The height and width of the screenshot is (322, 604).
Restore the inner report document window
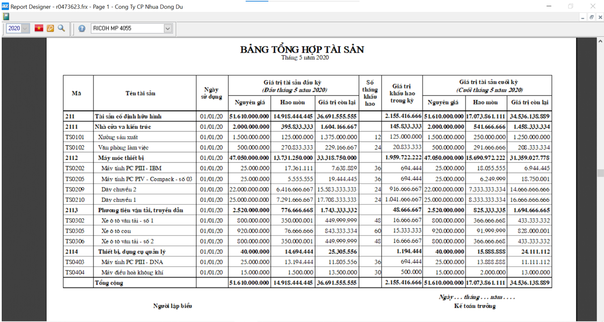(591, 17)
